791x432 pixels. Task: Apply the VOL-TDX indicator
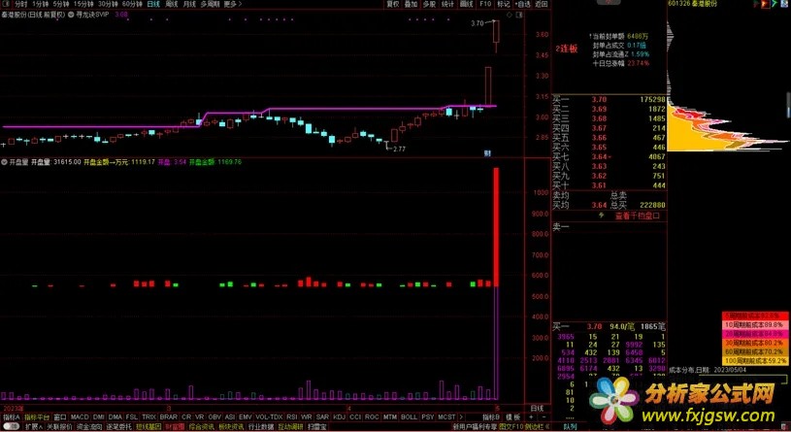coord(269,417)
